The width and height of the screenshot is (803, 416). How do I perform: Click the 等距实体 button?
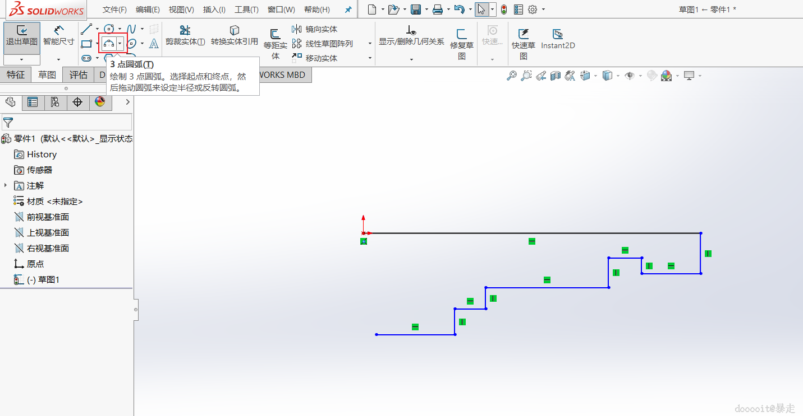pyautogui.click(x=276, y=44)
